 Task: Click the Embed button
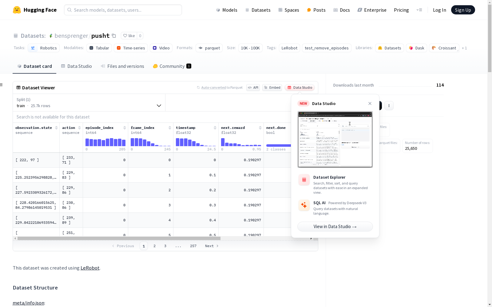[x=272, y=87]
